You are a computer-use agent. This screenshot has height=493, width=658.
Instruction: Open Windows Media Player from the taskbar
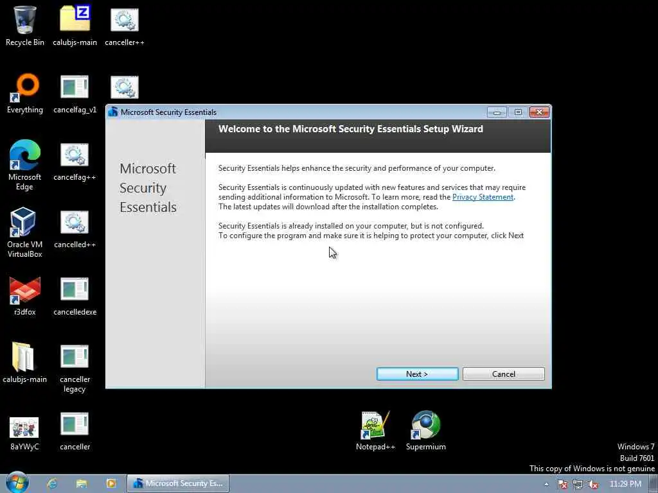[111, 483]
